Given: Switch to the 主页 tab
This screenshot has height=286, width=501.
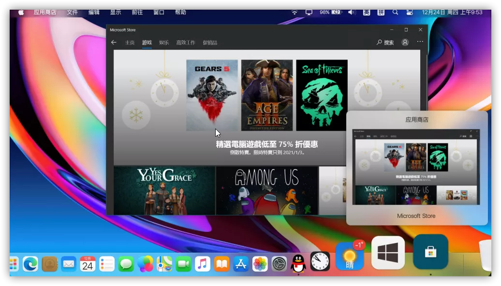Looking at the screenshot, I should (130, 43).
